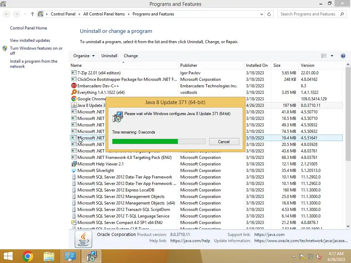
Task: Click the back navigation arrow
Action: pos(7,14)
